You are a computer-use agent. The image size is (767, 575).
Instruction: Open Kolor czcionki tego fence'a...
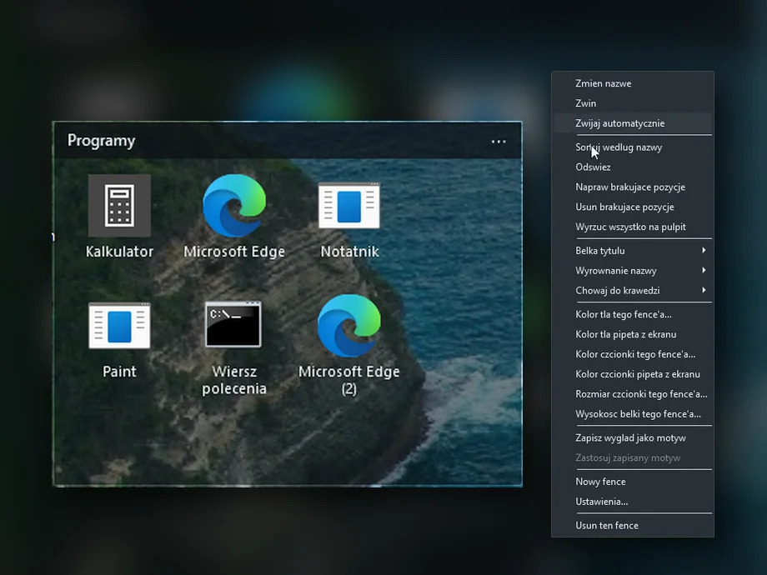(633, 354)
